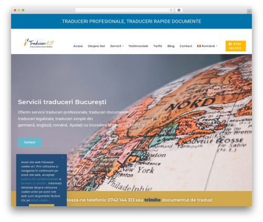This screenshot has width=263, height=222.
Task: Call the 0742 144 313 phone button
Action: coord(236,46)
